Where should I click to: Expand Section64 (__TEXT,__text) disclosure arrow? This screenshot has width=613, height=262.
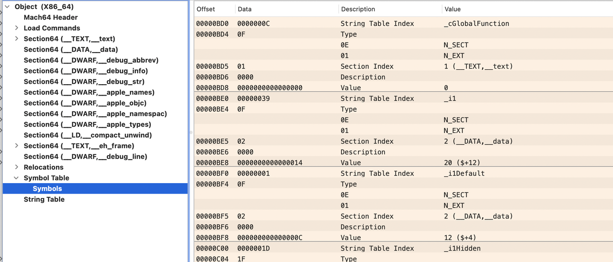tap(17, 39)
